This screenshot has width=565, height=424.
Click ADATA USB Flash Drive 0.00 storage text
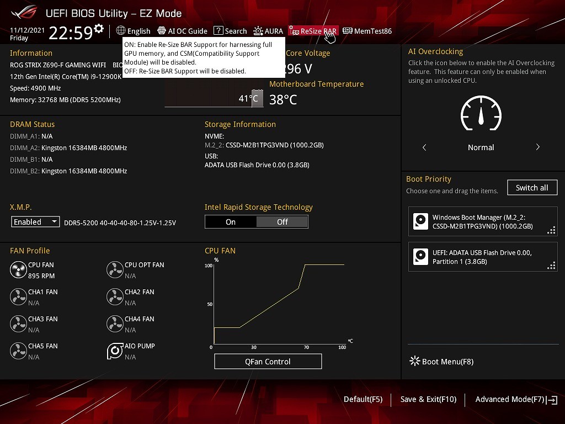click(257, 165)
